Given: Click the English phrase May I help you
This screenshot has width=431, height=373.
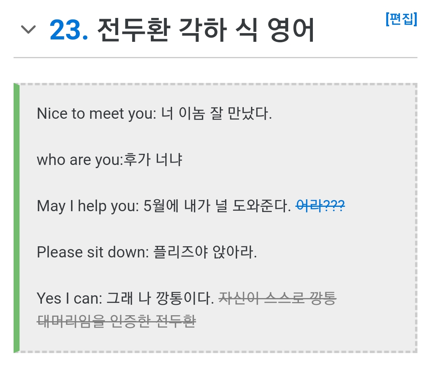Looking at the screenshot, I should coord(86,206).
